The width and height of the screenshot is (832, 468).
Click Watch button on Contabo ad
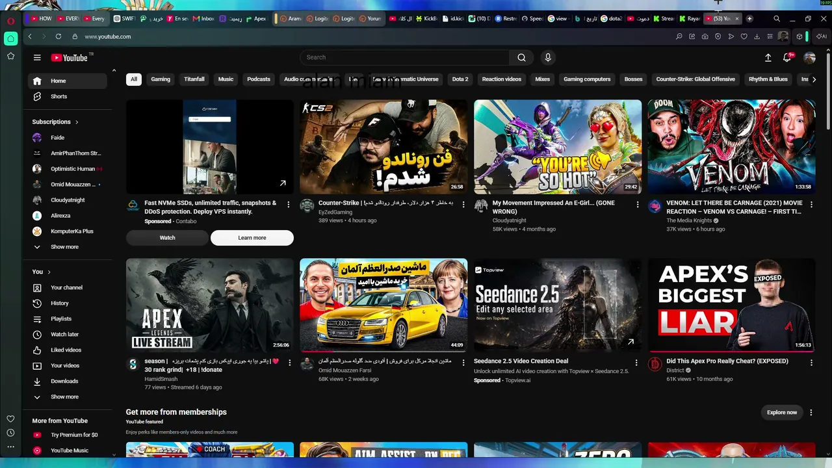point(168,238)
